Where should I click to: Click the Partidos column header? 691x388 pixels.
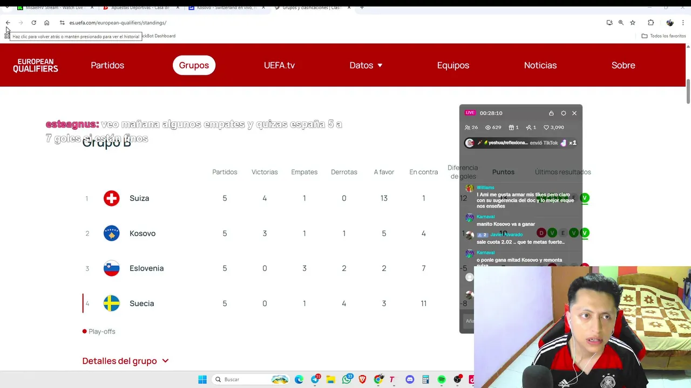pos(225,172)
